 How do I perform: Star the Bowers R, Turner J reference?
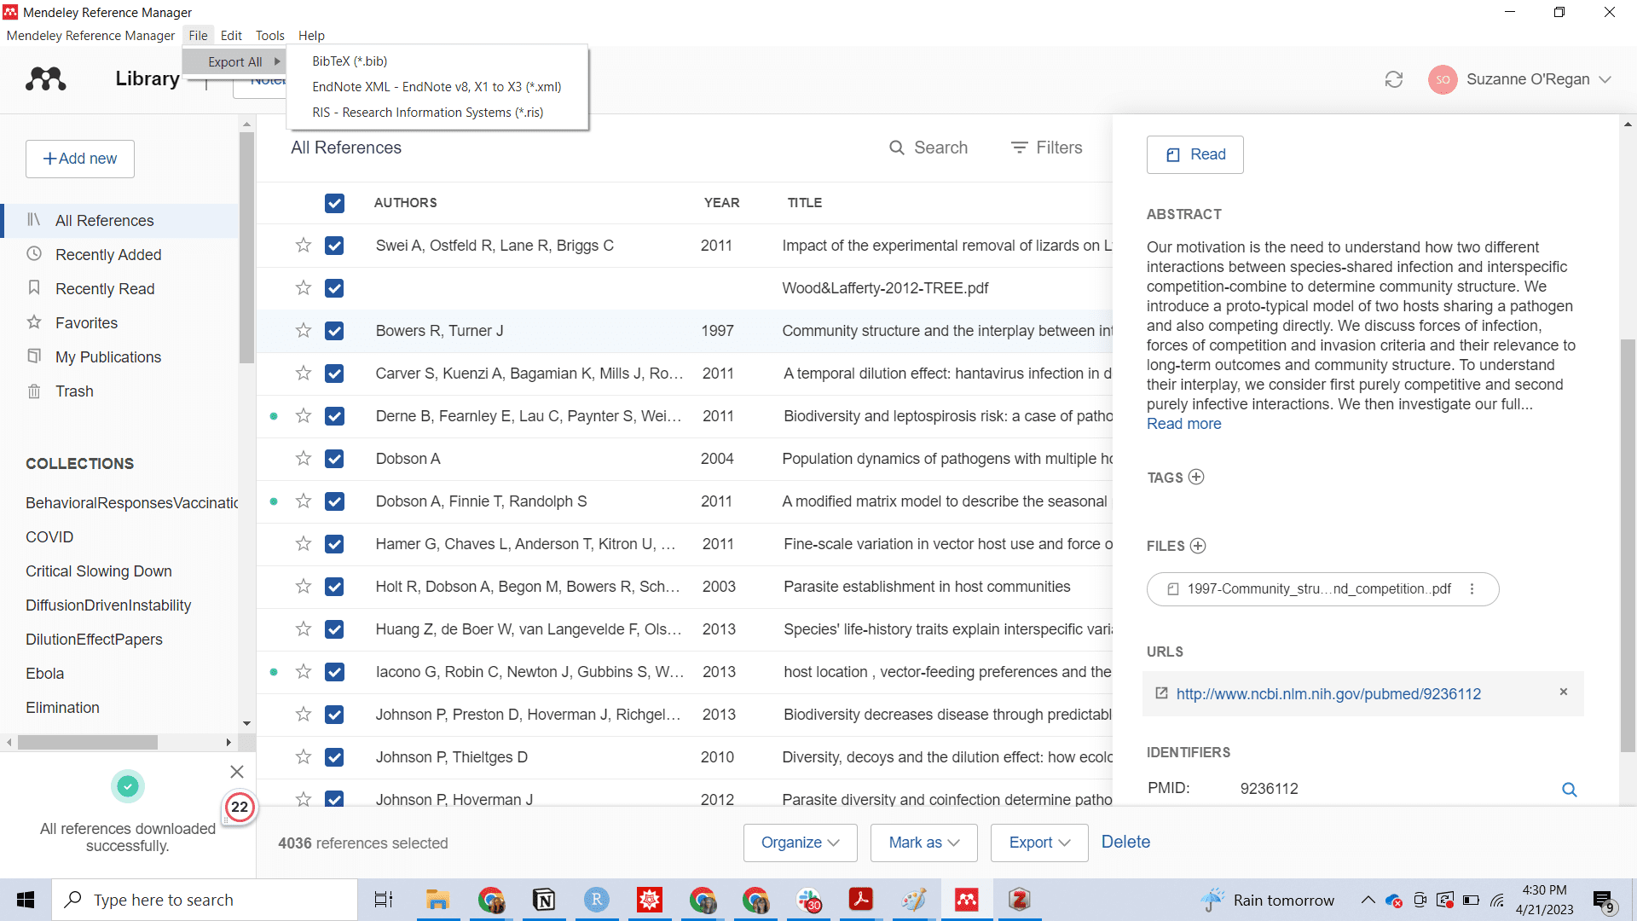303,331
